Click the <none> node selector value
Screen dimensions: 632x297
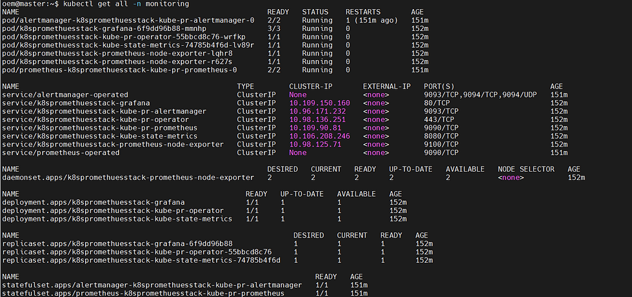pos(511,178)
